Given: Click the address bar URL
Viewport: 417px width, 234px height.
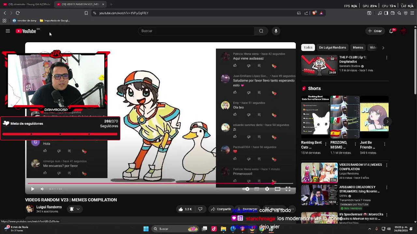Looking at the screenshot, I should [x=124, y=13].
